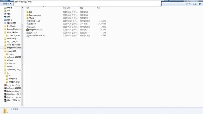203x114 pixels.
Task: Sort by the 大小 column header
Action: pyautogui.click(x=98, y=8)
